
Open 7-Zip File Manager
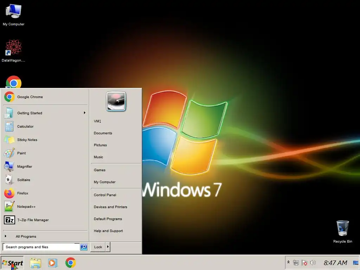click(45, 220)
